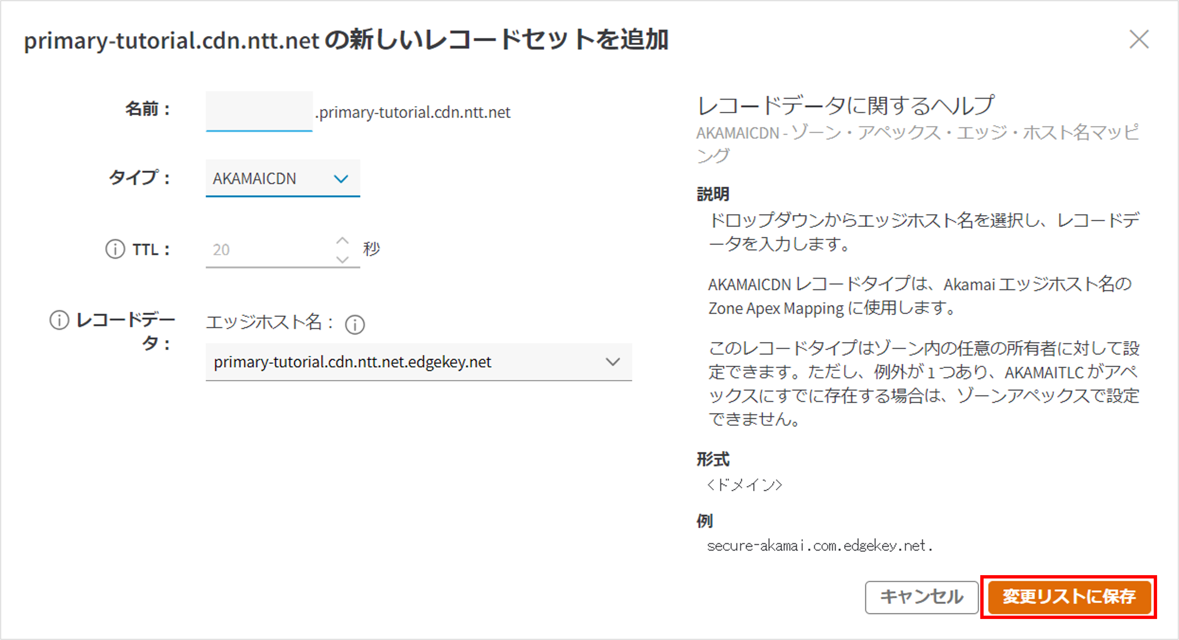The width and height of the screenshot is (1179, 640).
Task: Click the 秒 unit label
Action: coord(371,249)
